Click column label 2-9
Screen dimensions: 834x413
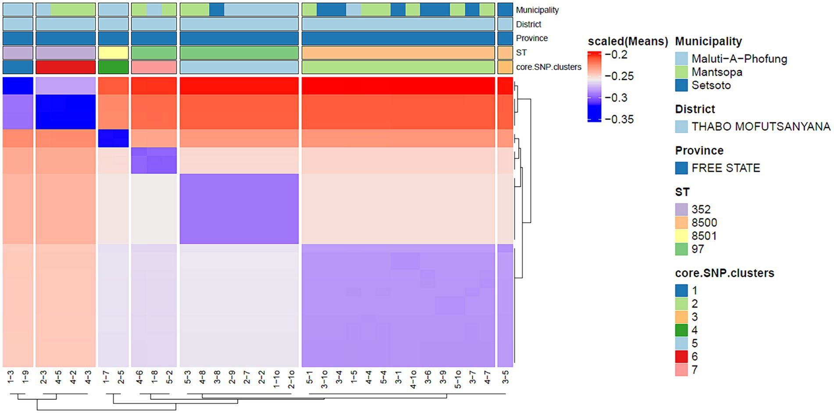(x=232, y=377)
